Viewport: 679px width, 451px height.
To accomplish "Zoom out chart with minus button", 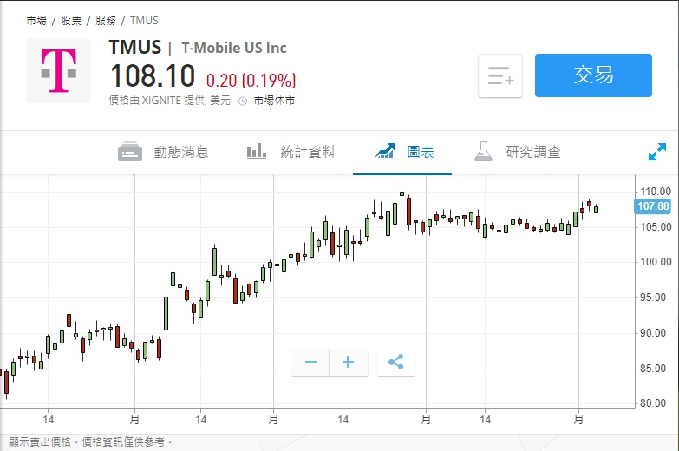I will (310, 363).
